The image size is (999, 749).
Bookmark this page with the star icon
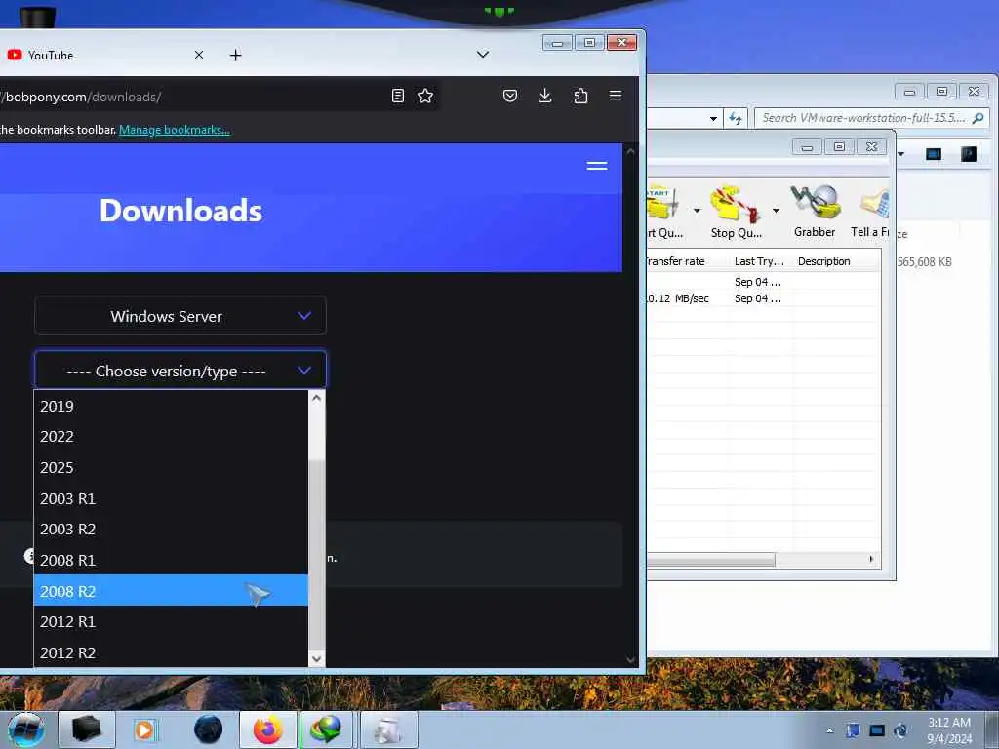pyautogui.click(x=425, y=96)
